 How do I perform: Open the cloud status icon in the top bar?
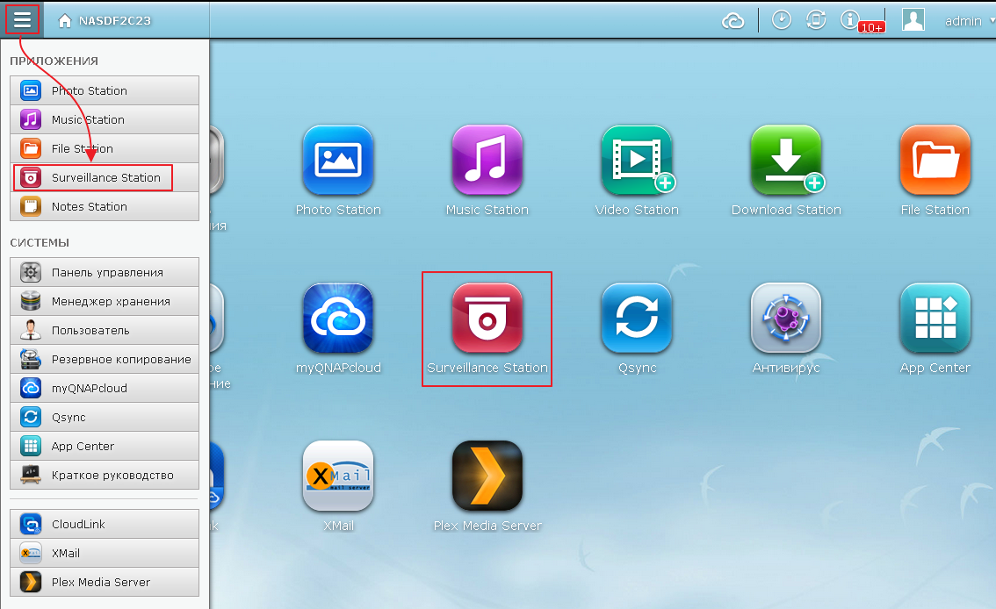(x=733, y=21)
